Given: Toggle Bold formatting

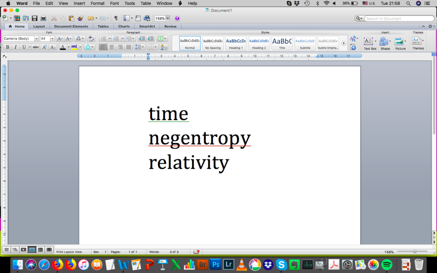Looking at the screenshot, I should (x=7, y=47).
